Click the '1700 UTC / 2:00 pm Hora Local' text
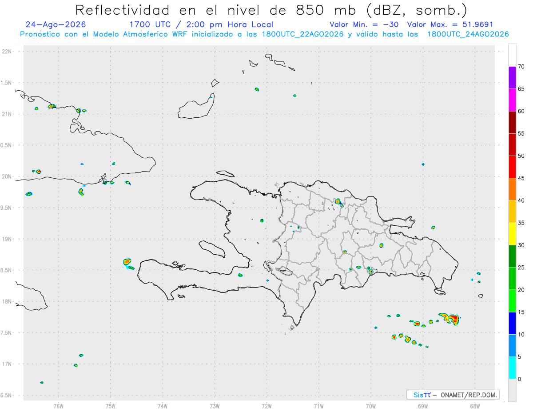The image size is (533, 412). point(201,24)
